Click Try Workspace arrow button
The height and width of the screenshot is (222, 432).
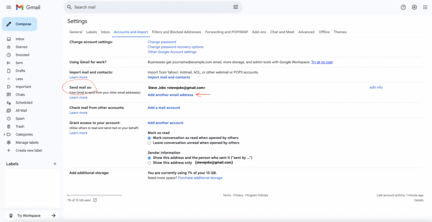click(x=54, y=216)
